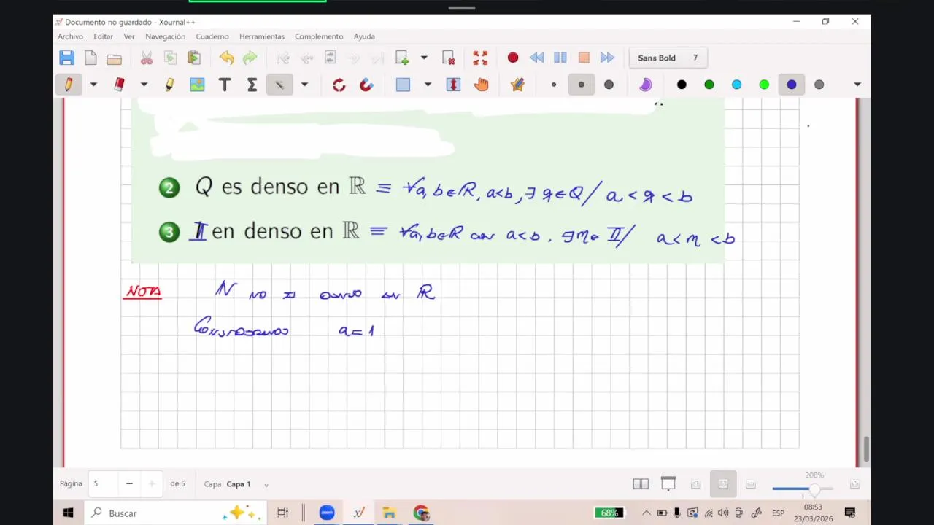Open the default tool settings icon
The width and height of the screenshot is (934, 525).
click(x=517, y=85)
